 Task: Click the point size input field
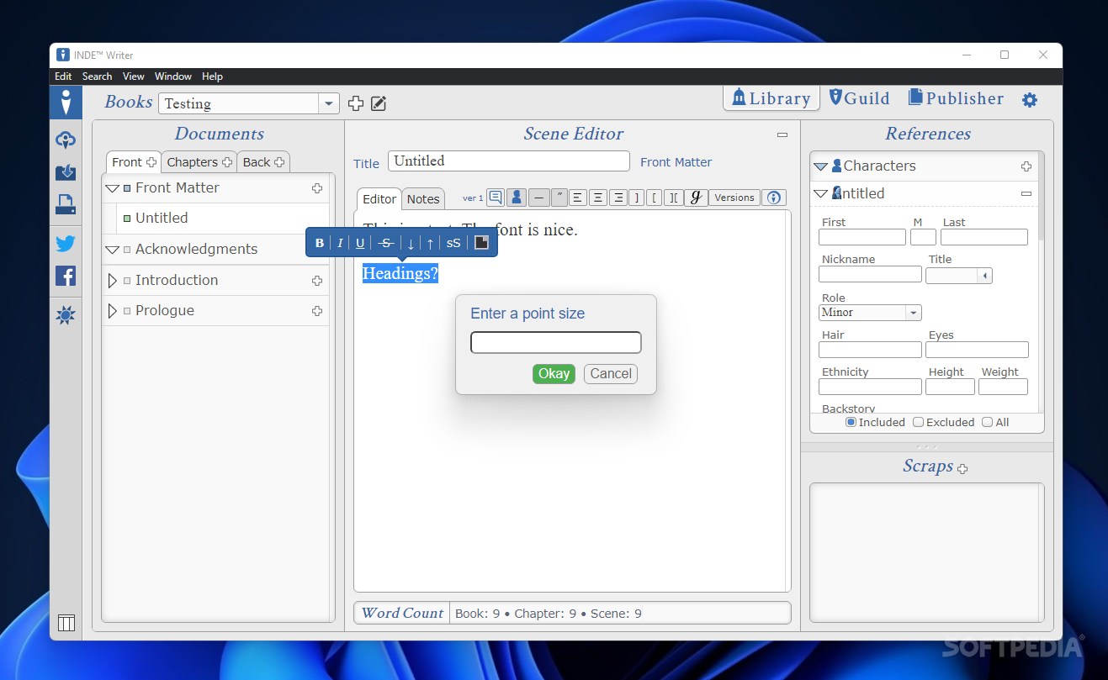pos(555,342)
